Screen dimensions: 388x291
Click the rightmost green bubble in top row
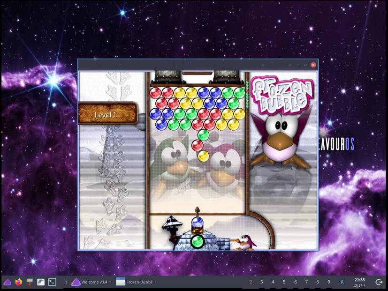(x=239, y=93)
